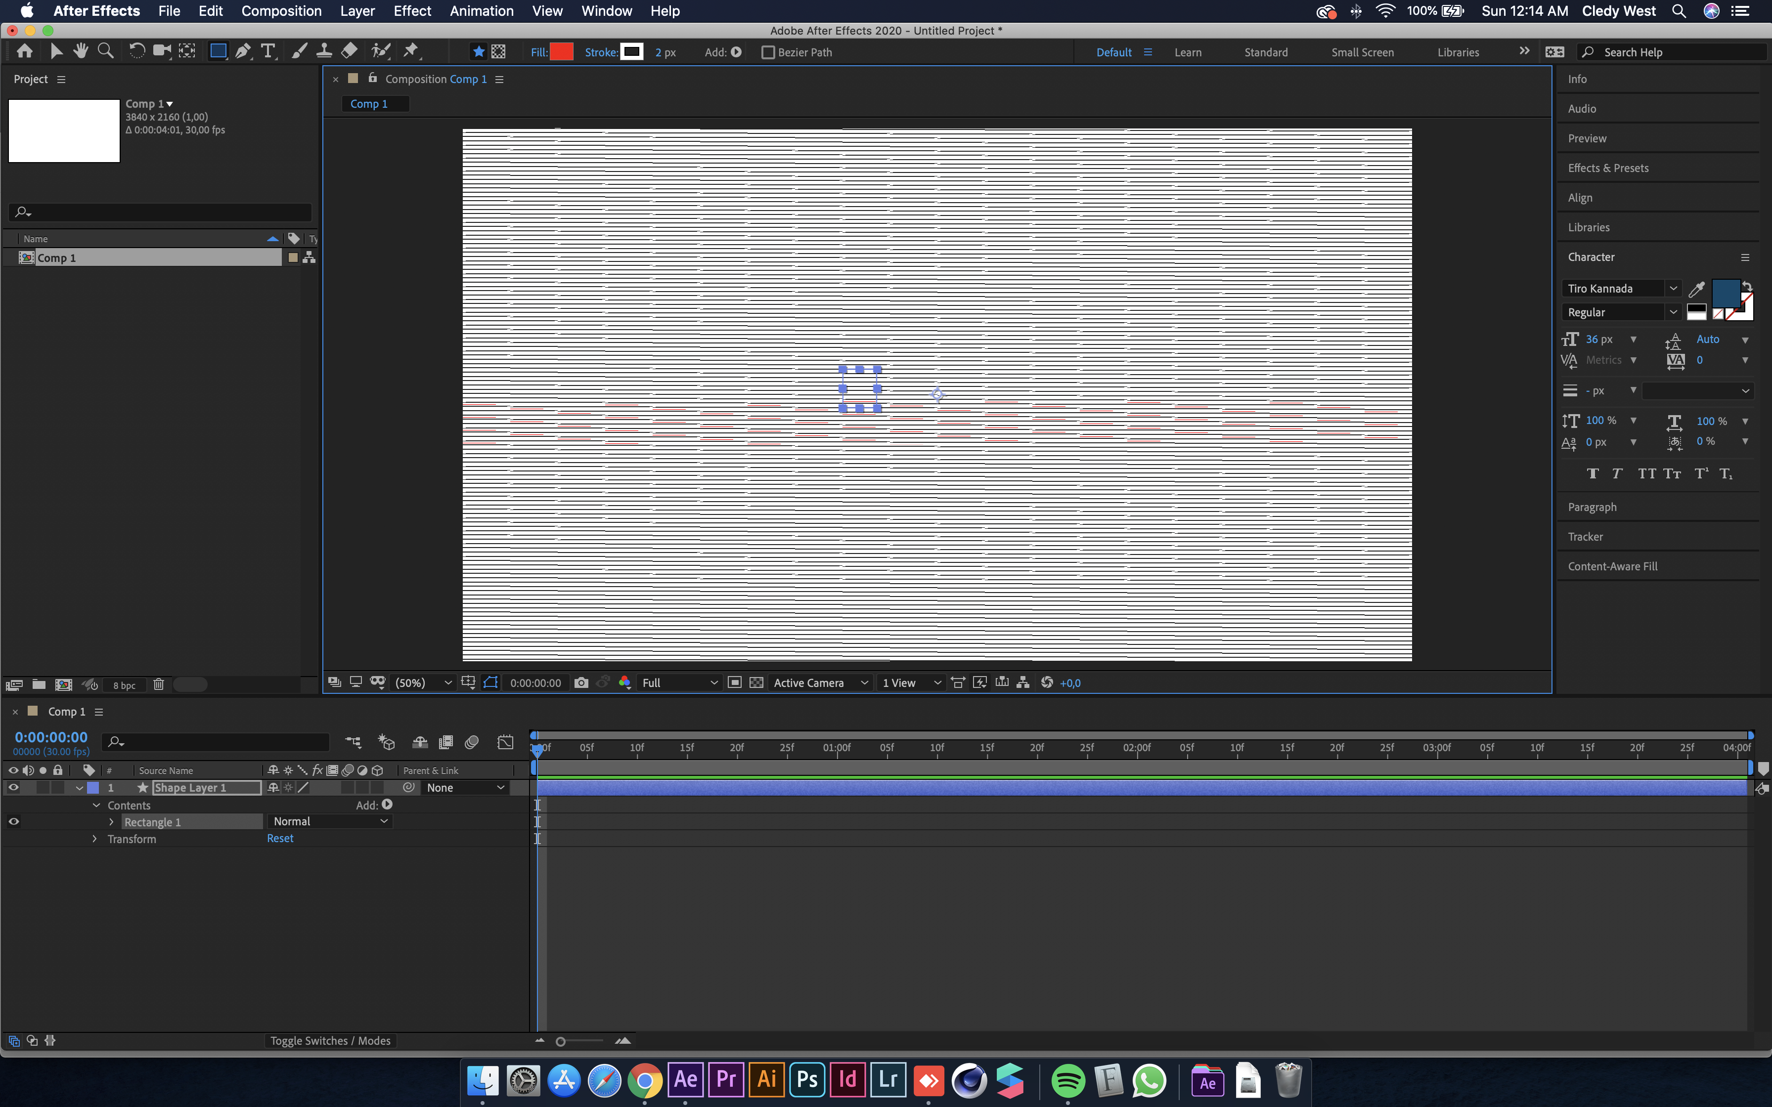1772x1107 pixels.
Task: Select the Hand tool
Action: 81,50
